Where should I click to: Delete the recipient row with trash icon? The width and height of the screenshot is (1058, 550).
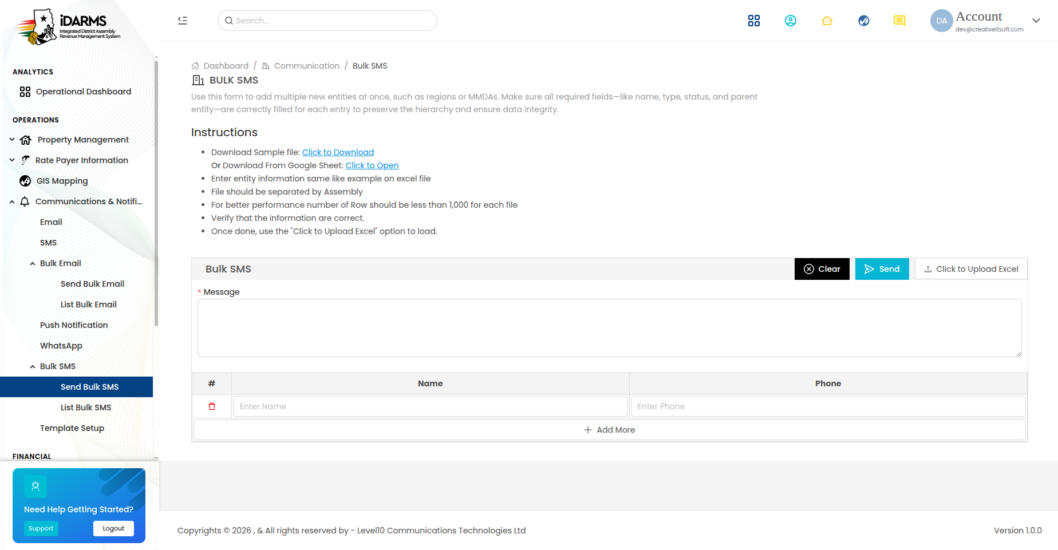[212, 406]
